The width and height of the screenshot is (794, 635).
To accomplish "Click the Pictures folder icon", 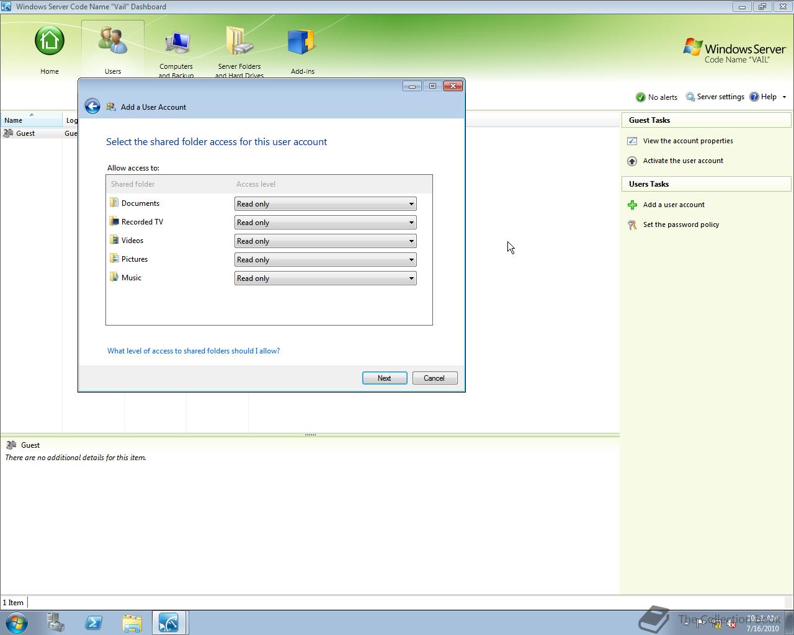I will pyautogui.click(x=114, y=259).
